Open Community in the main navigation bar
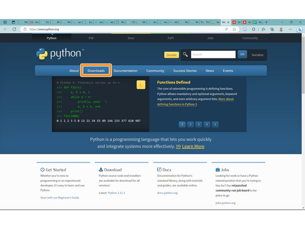The height and width of the screenshot is (229, 305). (x=155, y=71)
